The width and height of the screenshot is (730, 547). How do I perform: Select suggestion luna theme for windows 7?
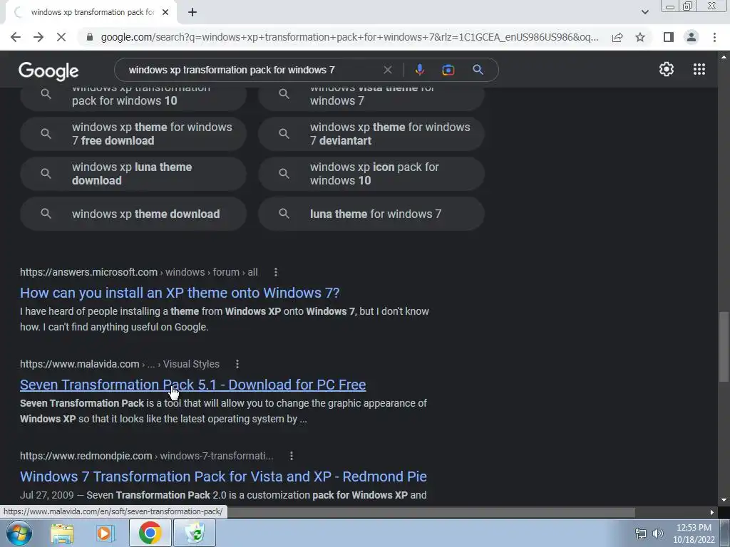tap(371, 214)
